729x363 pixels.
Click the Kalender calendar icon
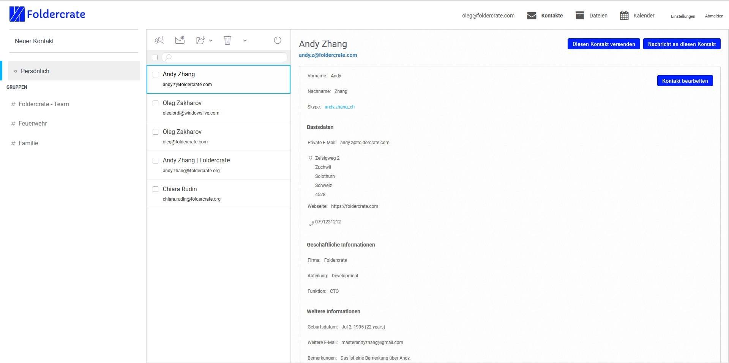pyautogui.click(x=624, y=16)
